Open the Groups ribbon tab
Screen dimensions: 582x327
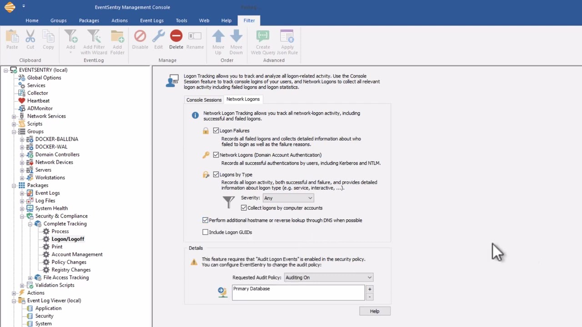pos(58,20)
